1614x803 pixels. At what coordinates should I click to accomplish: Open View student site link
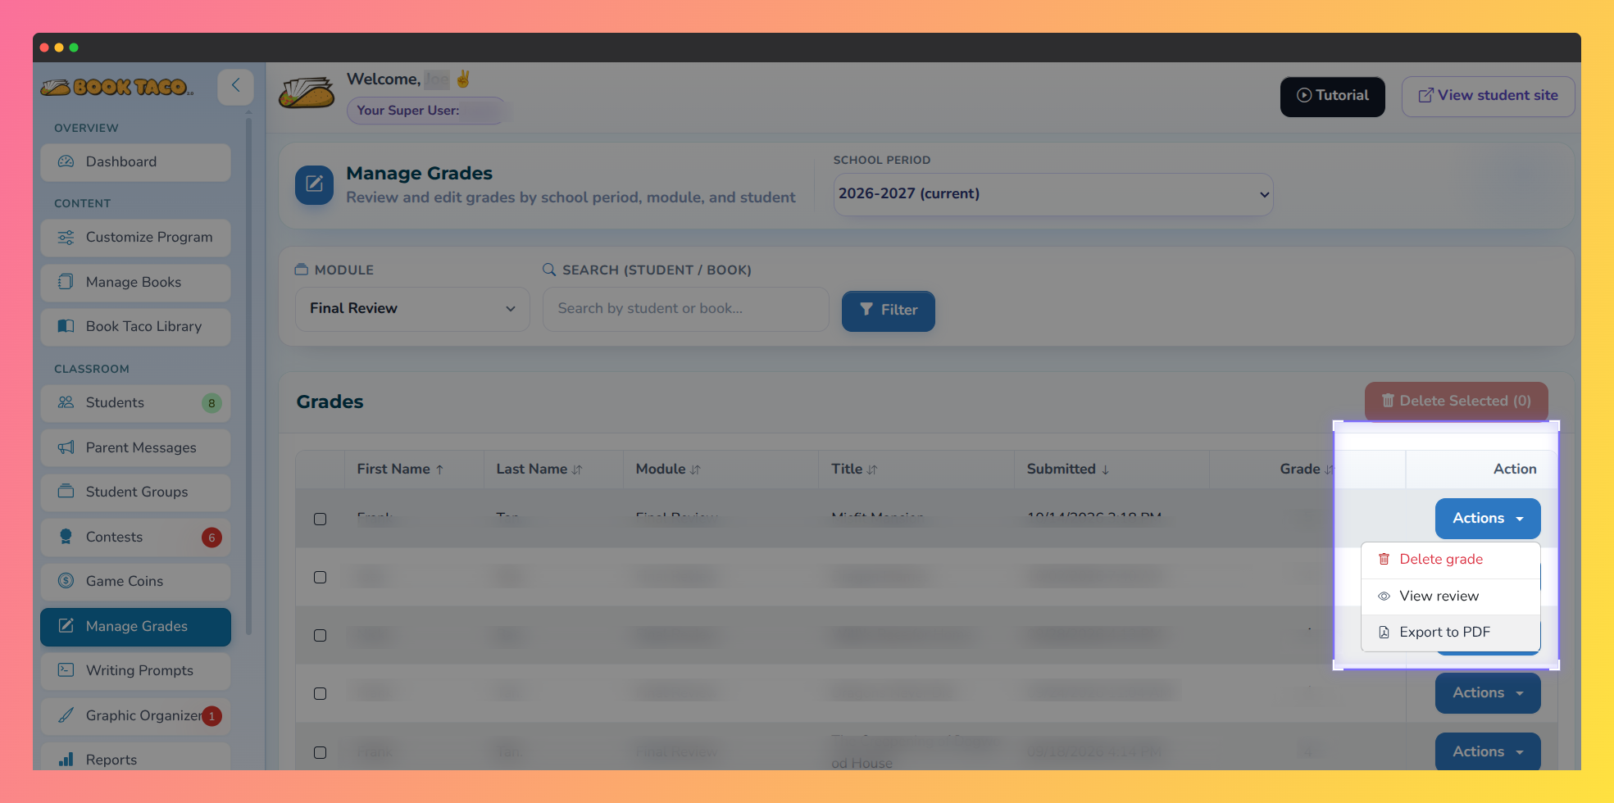point(1488,96)
